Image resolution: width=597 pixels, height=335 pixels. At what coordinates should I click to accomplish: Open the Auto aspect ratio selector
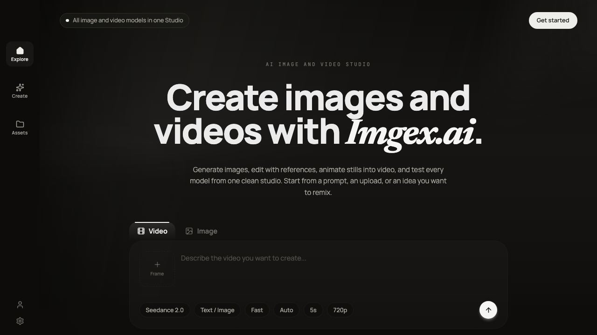point(286,310)
